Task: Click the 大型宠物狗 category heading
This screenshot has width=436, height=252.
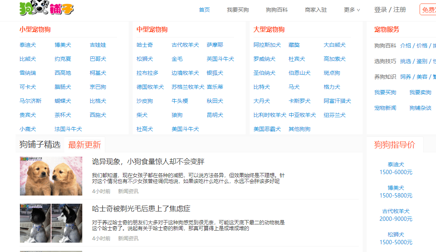Action: tap(269, 30)
